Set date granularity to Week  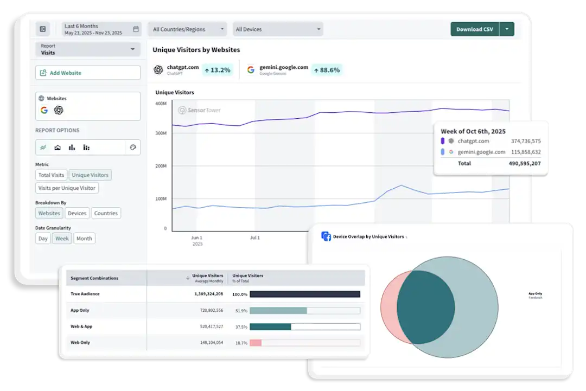pyautogui.click(x=62, y=238)
